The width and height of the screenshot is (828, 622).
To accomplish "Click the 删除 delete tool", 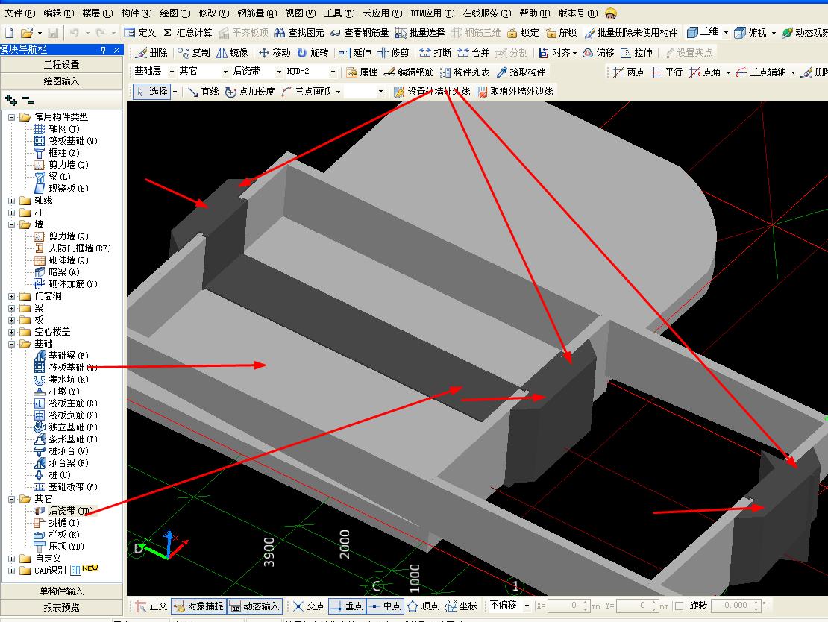I will coord(151,53).
